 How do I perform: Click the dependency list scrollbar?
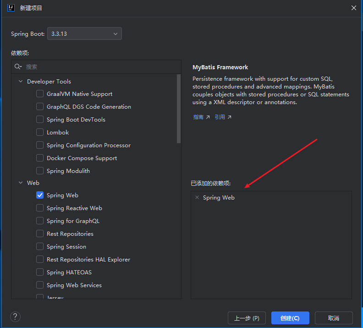pyautogui.click(x=179, y=110)
